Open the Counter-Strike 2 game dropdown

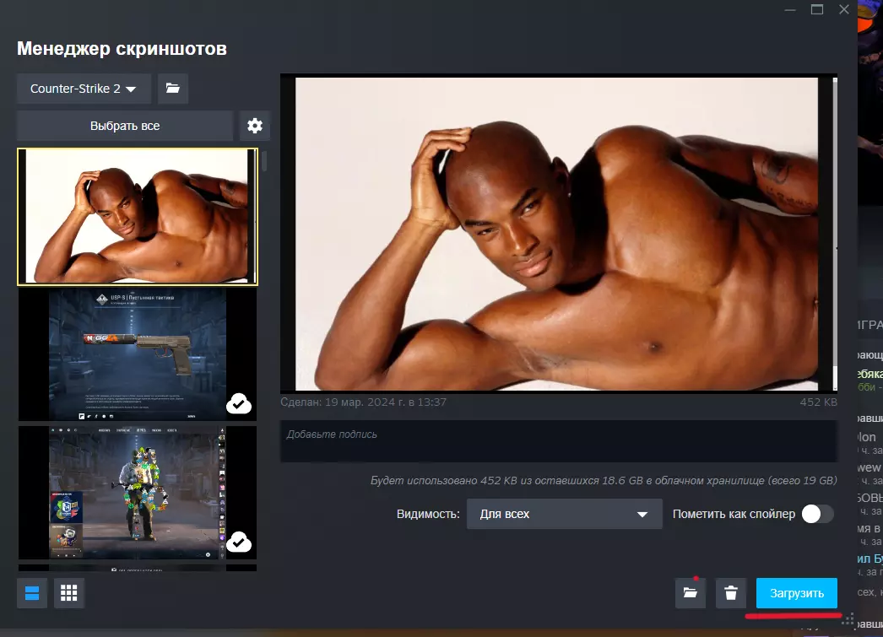pyautogui.click(x=84, y=89)
